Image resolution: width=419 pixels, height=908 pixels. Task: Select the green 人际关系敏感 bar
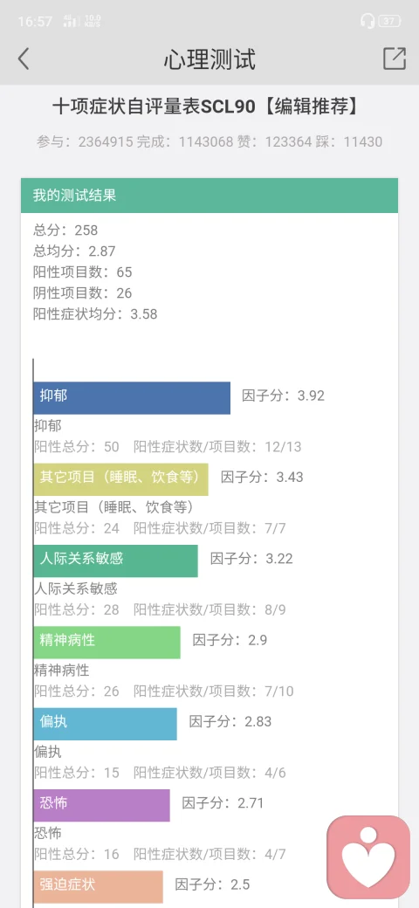pyautogui.click(x=116, y=561)
